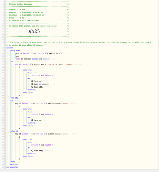Click the 'active' value in motion condition
Screen dimensions: 159x172
(48, 64)
